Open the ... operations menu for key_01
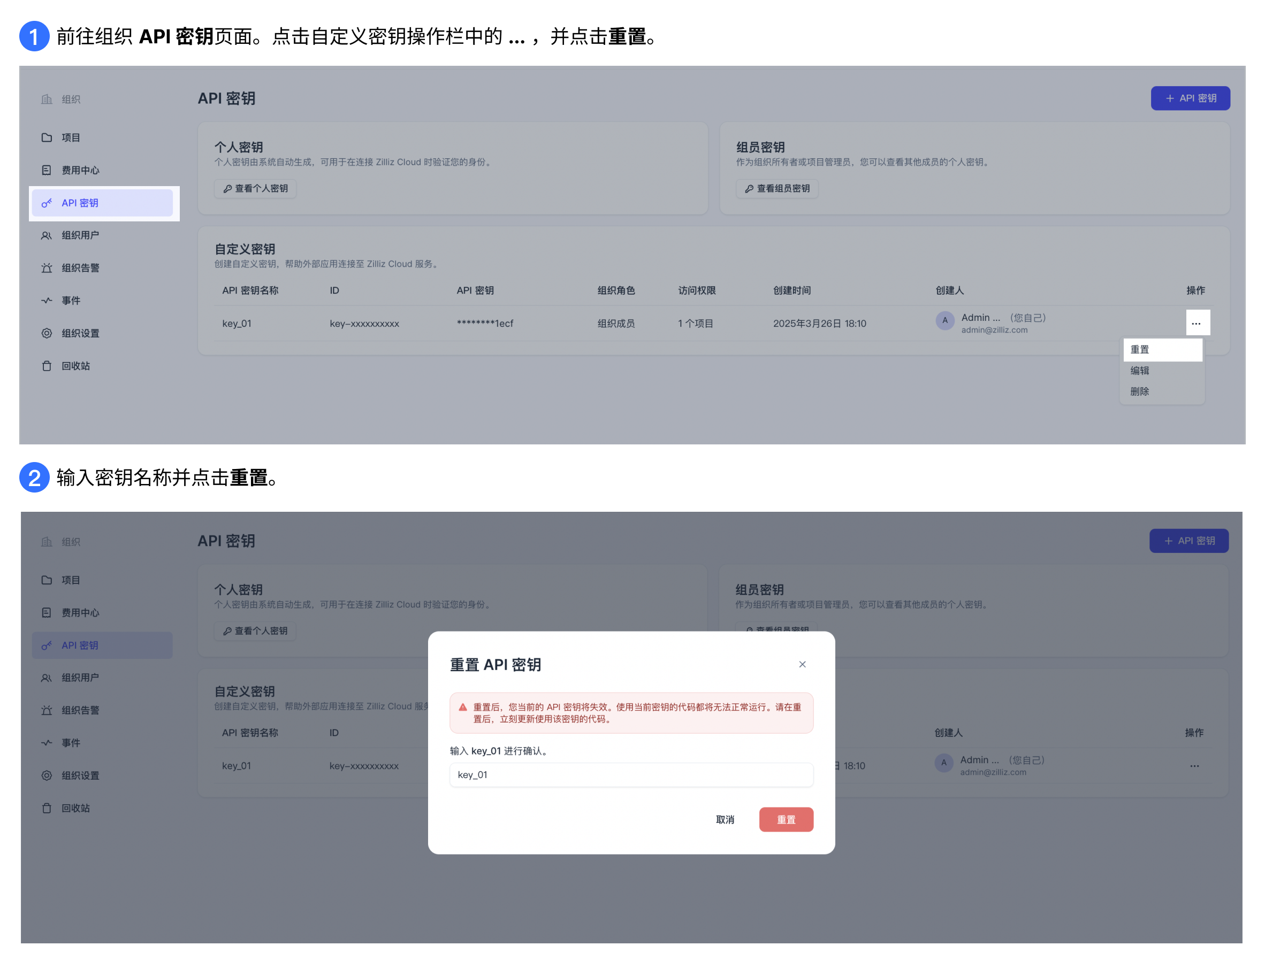Screen dimensions: 1265x961 click(x=1198, y=322)
